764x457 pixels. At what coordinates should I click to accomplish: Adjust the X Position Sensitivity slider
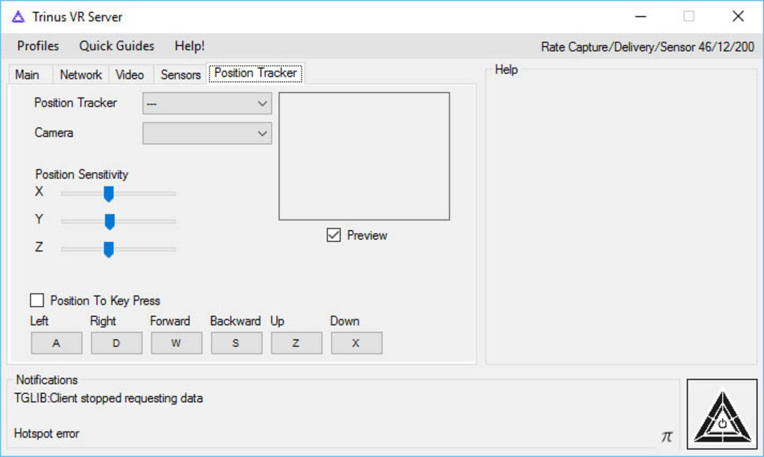(x=109, y=194)
